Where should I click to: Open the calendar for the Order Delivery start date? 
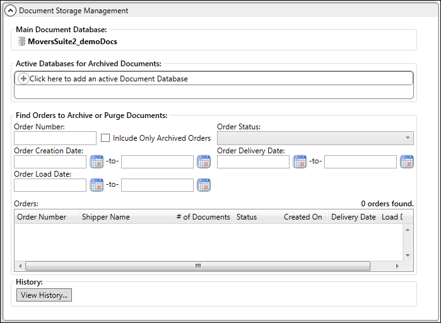[x=300, y=162]
